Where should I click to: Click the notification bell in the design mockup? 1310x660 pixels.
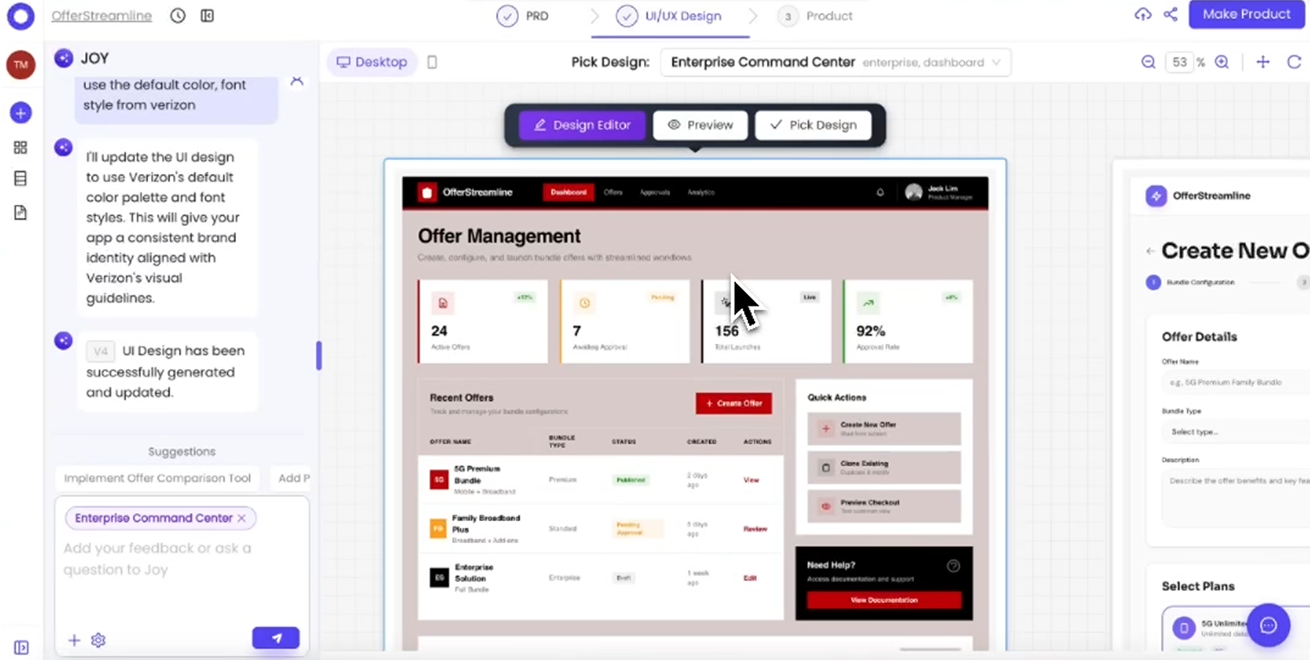pos(880,193)
